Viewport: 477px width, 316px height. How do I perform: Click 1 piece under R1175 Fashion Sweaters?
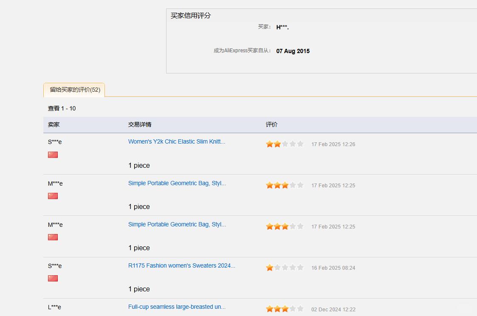[139, 289]
